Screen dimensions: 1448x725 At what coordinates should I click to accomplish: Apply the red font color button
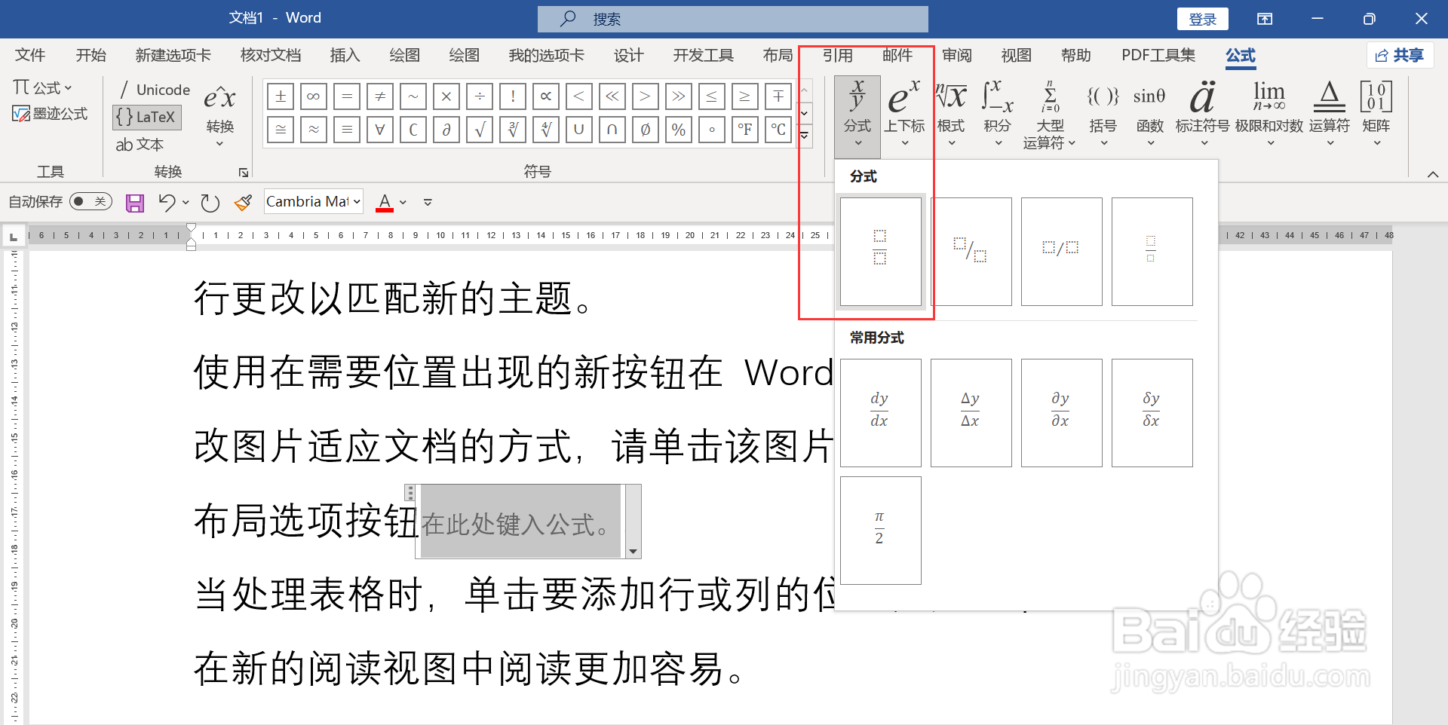tap(385, 202)
